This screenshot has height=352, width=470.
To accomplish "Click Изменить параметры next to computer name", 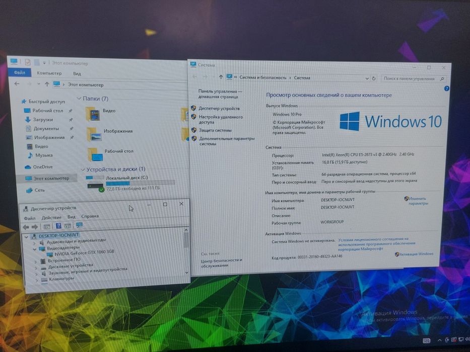I will point(418,201).
